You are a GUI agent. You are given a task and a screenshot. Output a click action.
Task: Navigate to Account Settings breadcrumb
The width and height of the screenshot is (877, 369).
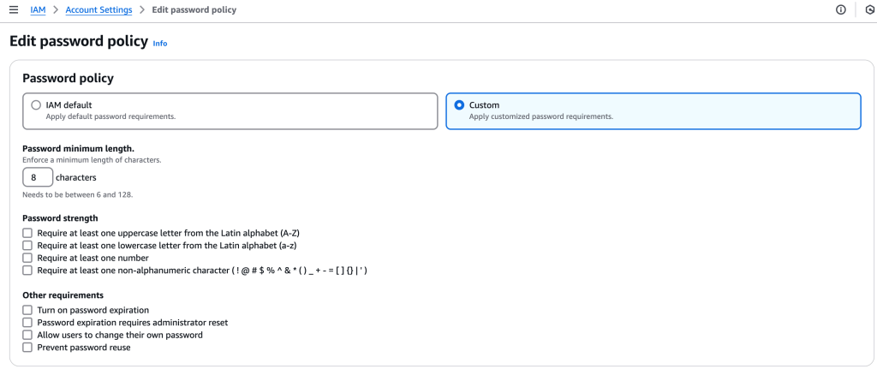tap(98, 10)
